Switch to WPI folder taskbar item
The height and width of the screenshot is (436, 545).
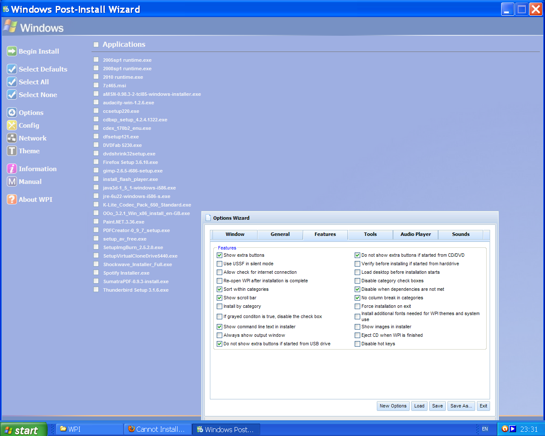click(x=89, y=429)
